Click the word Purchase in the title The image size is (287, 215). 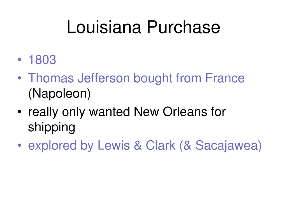coord(183,27)
